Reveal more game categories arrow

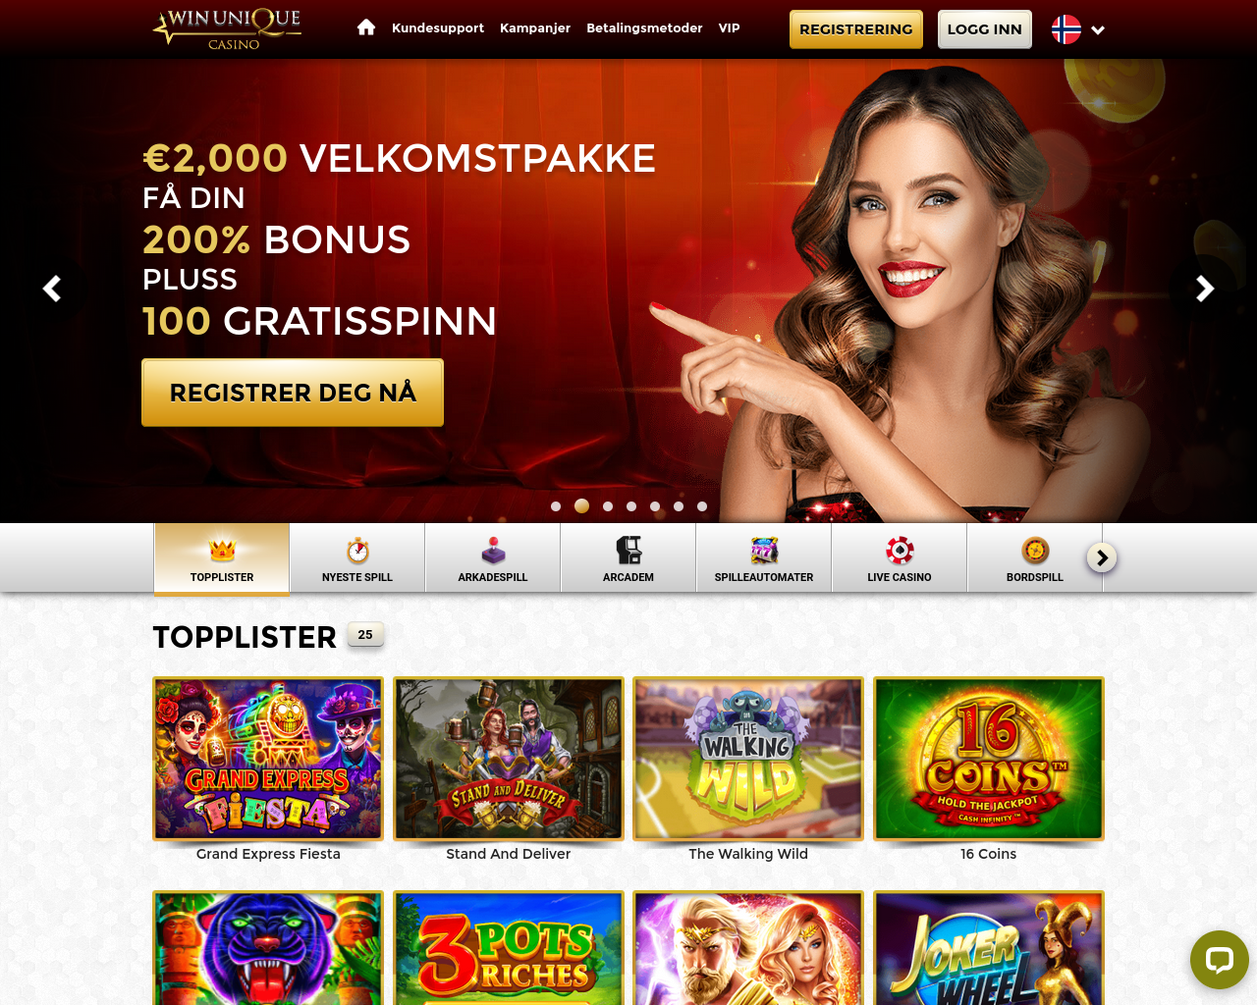tap(1102, 557)
